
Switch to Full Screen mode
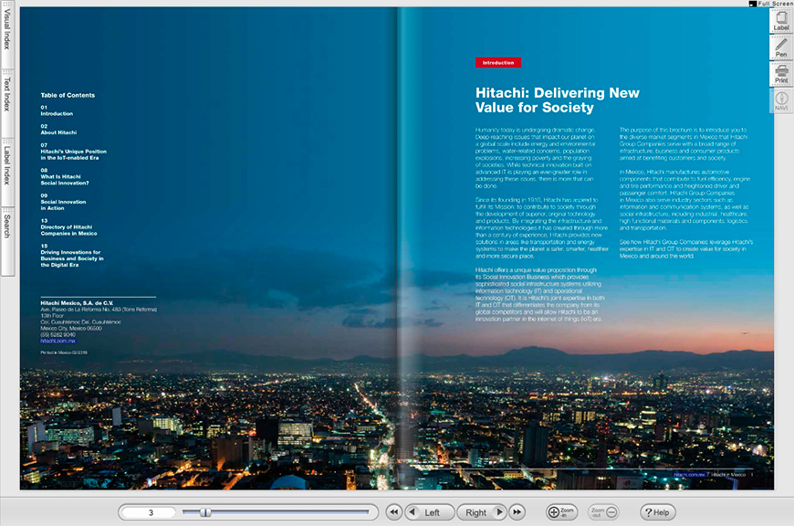pos(771,3)
